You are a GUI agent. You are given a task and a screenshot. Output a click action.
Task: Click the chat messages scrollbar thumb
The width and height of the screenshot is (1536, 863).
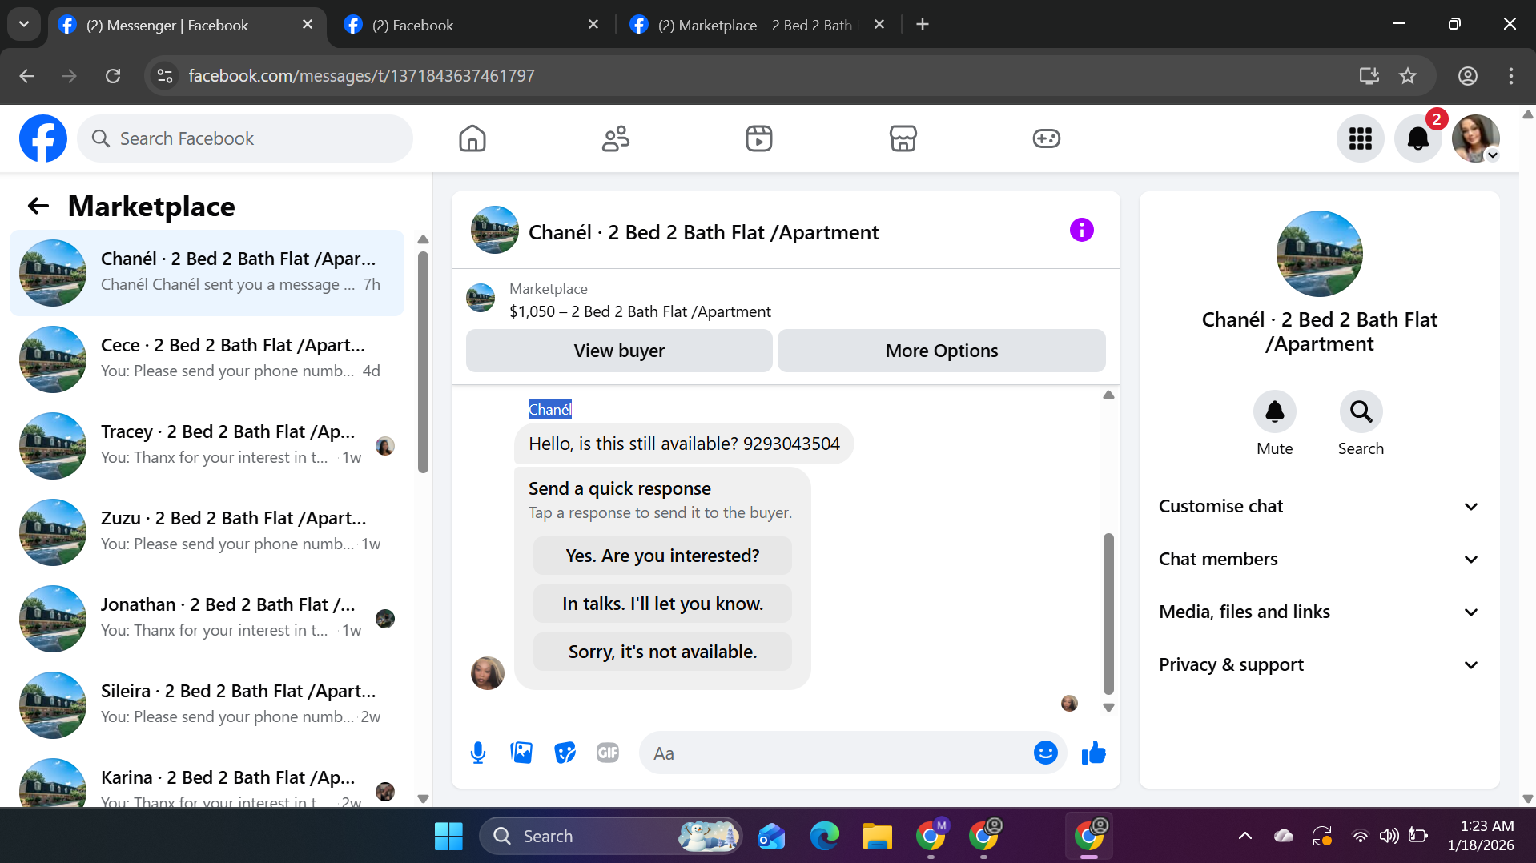pos(1108,613)
